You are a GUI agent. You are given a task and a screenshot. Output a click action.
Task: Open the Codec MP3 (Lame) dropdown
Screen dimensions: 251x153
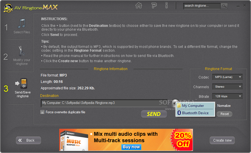pos(227,77)
